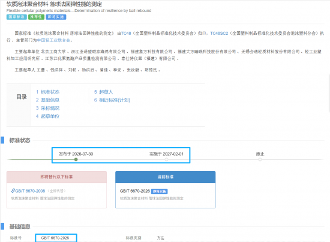The width and height of the screenshot is (330, 242).
Task: Click the 发布于 2026-07-30 date label
Action: [76, 154]
